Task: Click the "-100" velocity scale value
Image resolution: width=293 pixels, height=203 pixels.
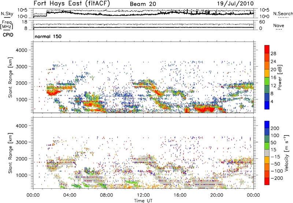Action: [x=277, y=171]
